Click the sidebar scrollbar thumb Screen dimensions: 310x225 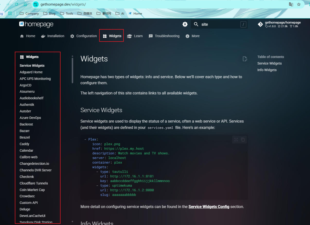point(72,71)
